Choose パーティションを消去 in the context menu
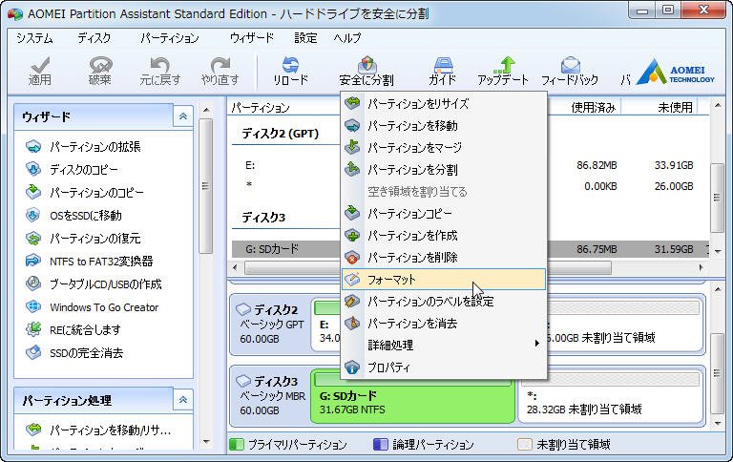 point(444,324)
